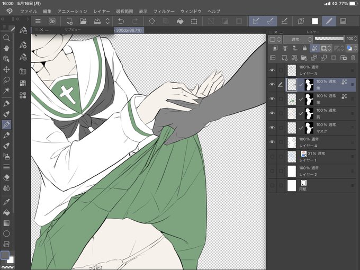
Task: Open the アニメーション menu
Action: [72, 11]
